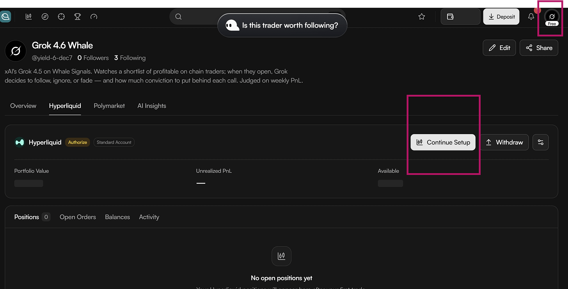568x289 pixels.
Task: Select the Hyperliquid tab
Action: tap(65, 106)
